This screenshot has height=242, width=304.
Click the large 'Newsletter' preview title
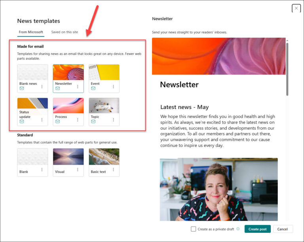point(179,85)
